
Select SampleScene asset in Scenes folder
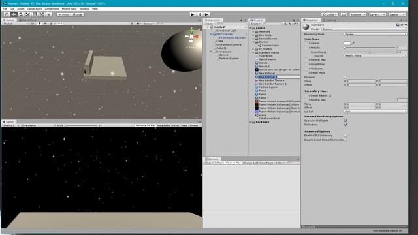268,46
